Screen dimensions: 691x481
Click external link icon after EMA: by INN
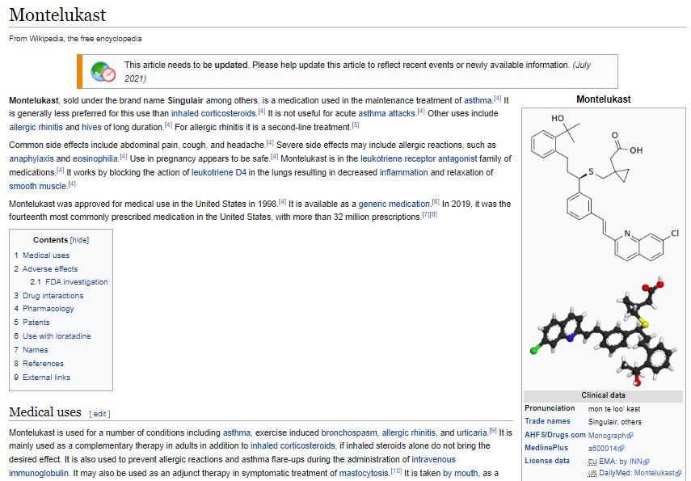[647, 462]
